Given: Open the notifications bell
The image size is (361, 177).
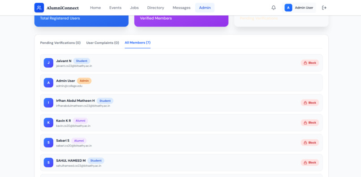Looking at the screenshot, I should (274, 8).
